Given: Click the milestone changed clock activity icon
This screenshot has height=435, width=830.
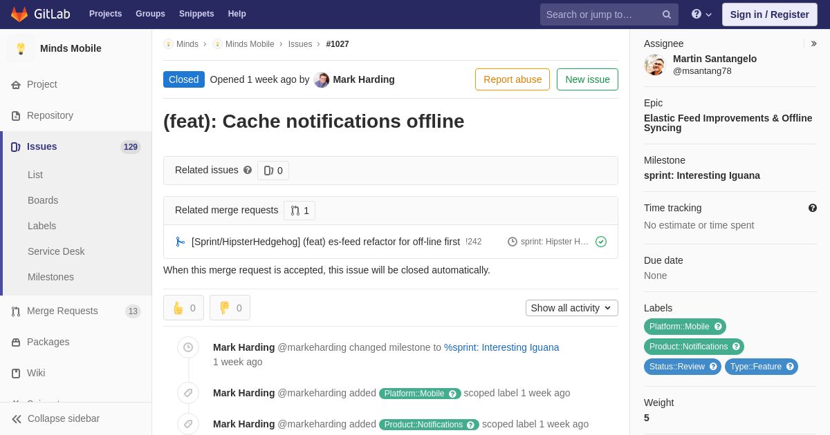Looking at the screenshot, I should (188, 347).
